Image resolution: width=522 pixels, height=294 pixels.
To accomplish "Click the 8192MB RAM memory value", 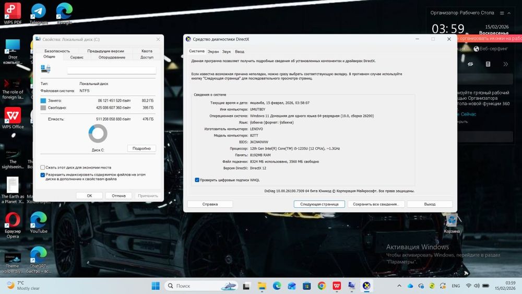I will click(x=260, y=155).
